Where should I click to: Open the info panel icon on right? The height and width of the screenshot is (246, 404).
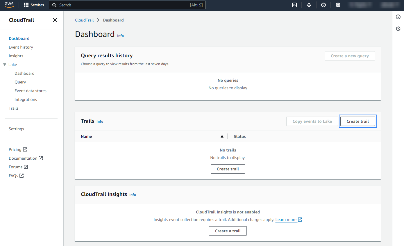tap(398, 17)
